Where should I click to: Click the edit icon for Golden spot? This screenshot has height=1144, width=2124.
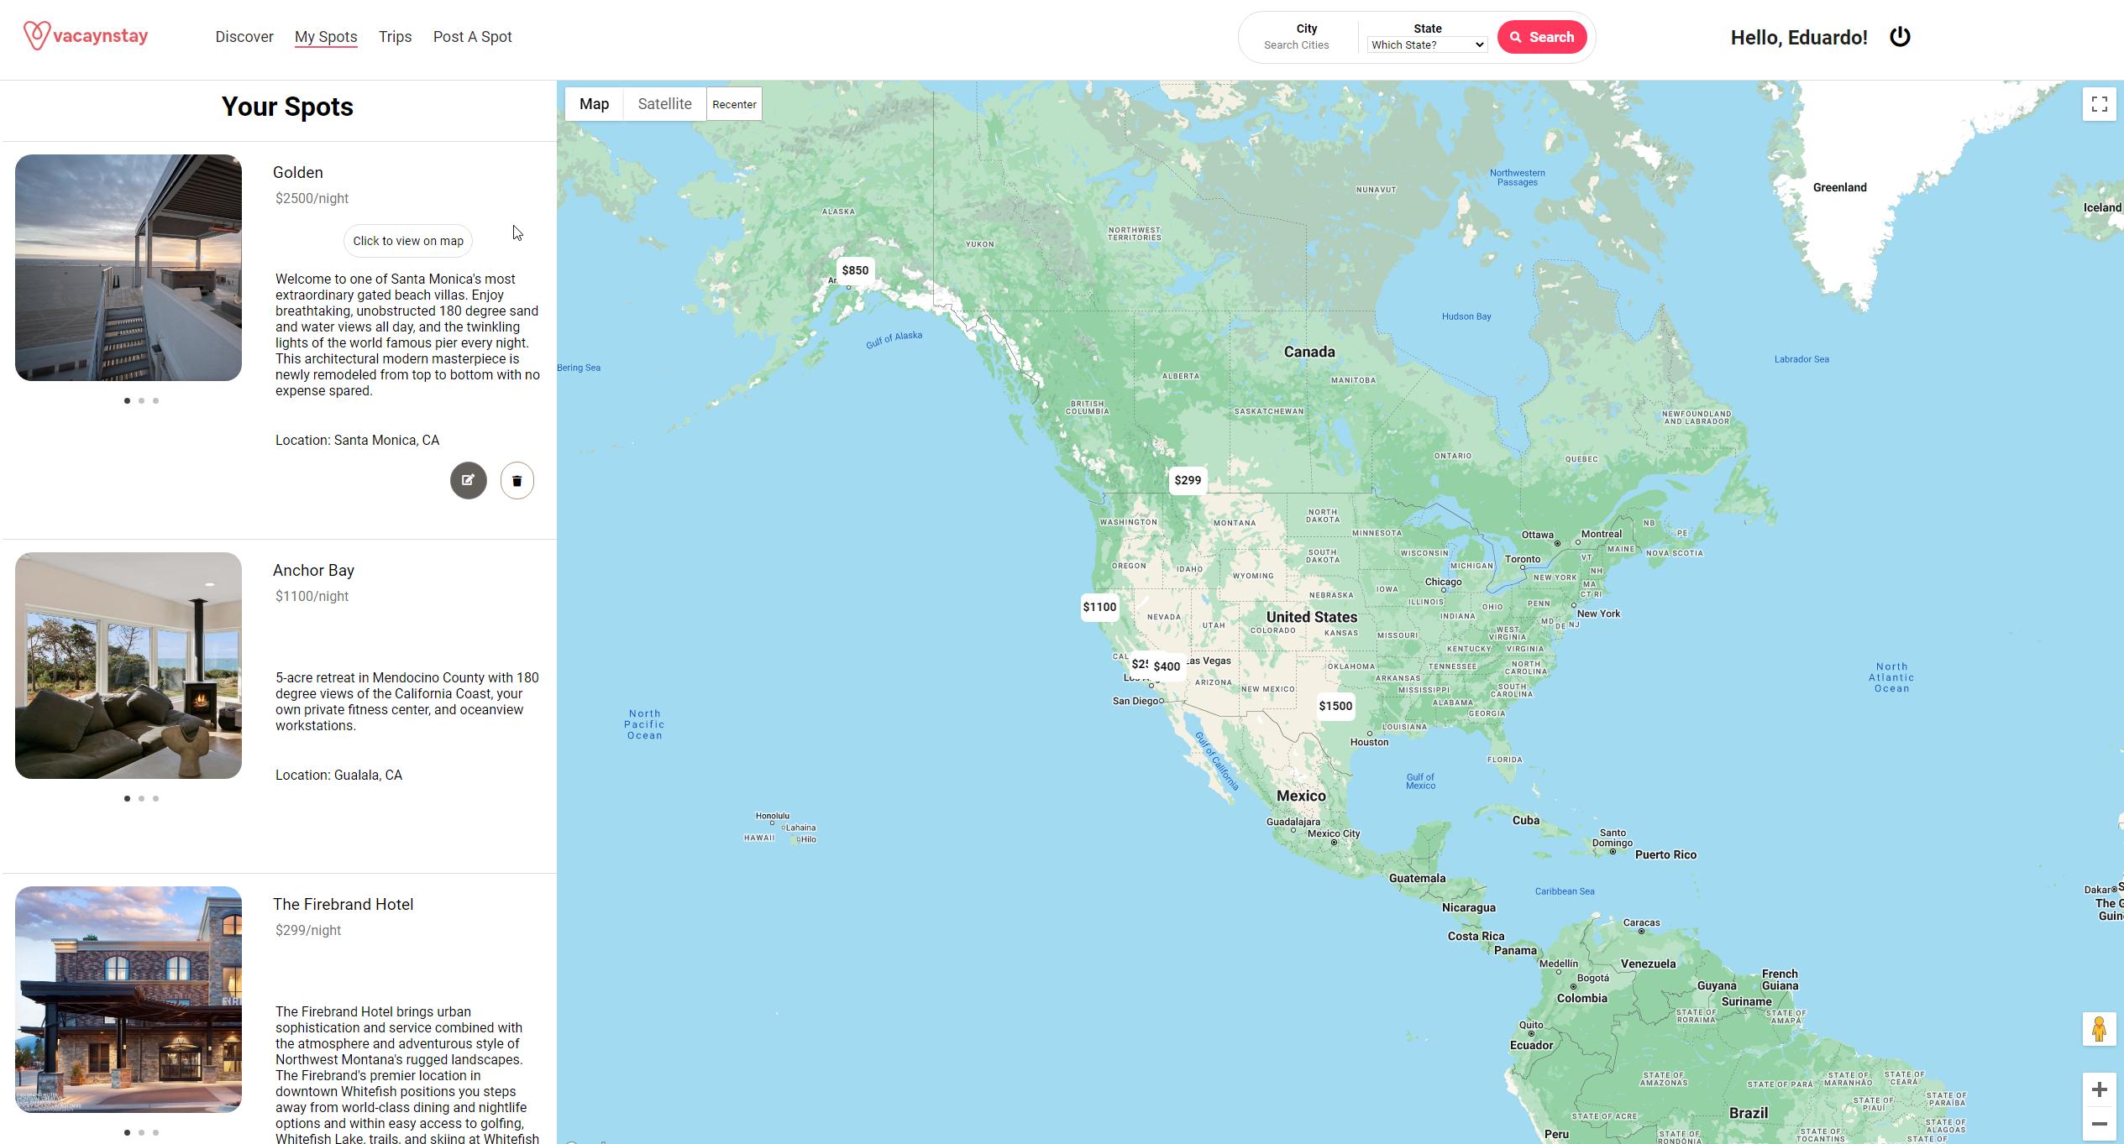click(468, 481)
